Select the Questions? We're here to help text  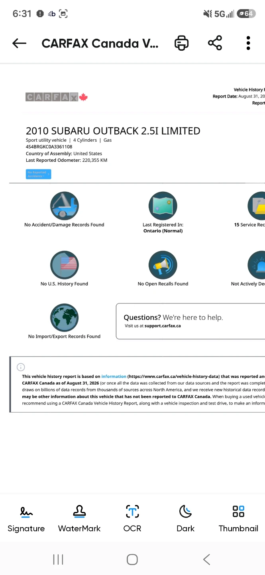[173, 317]
